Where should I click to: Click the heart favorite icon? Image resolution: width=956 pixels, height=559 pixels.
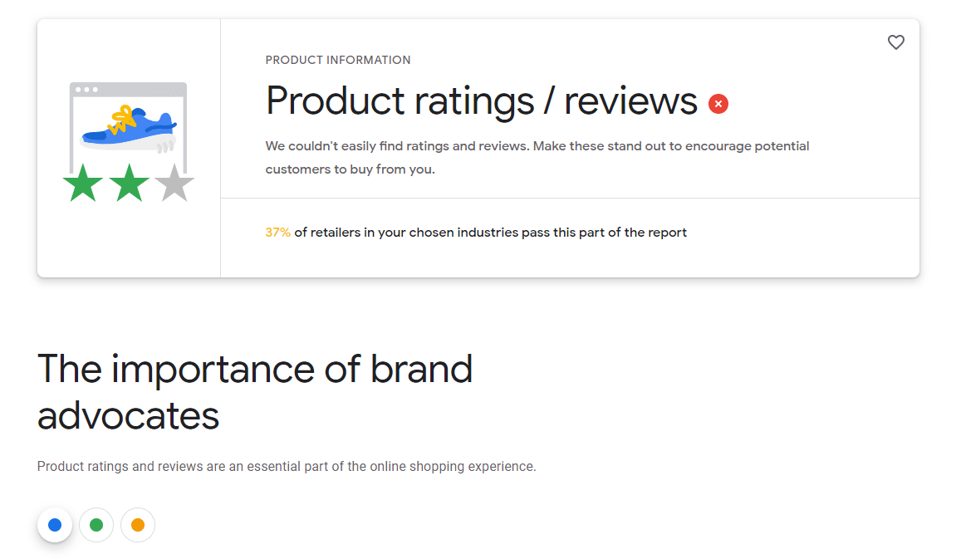pos(895,42)
